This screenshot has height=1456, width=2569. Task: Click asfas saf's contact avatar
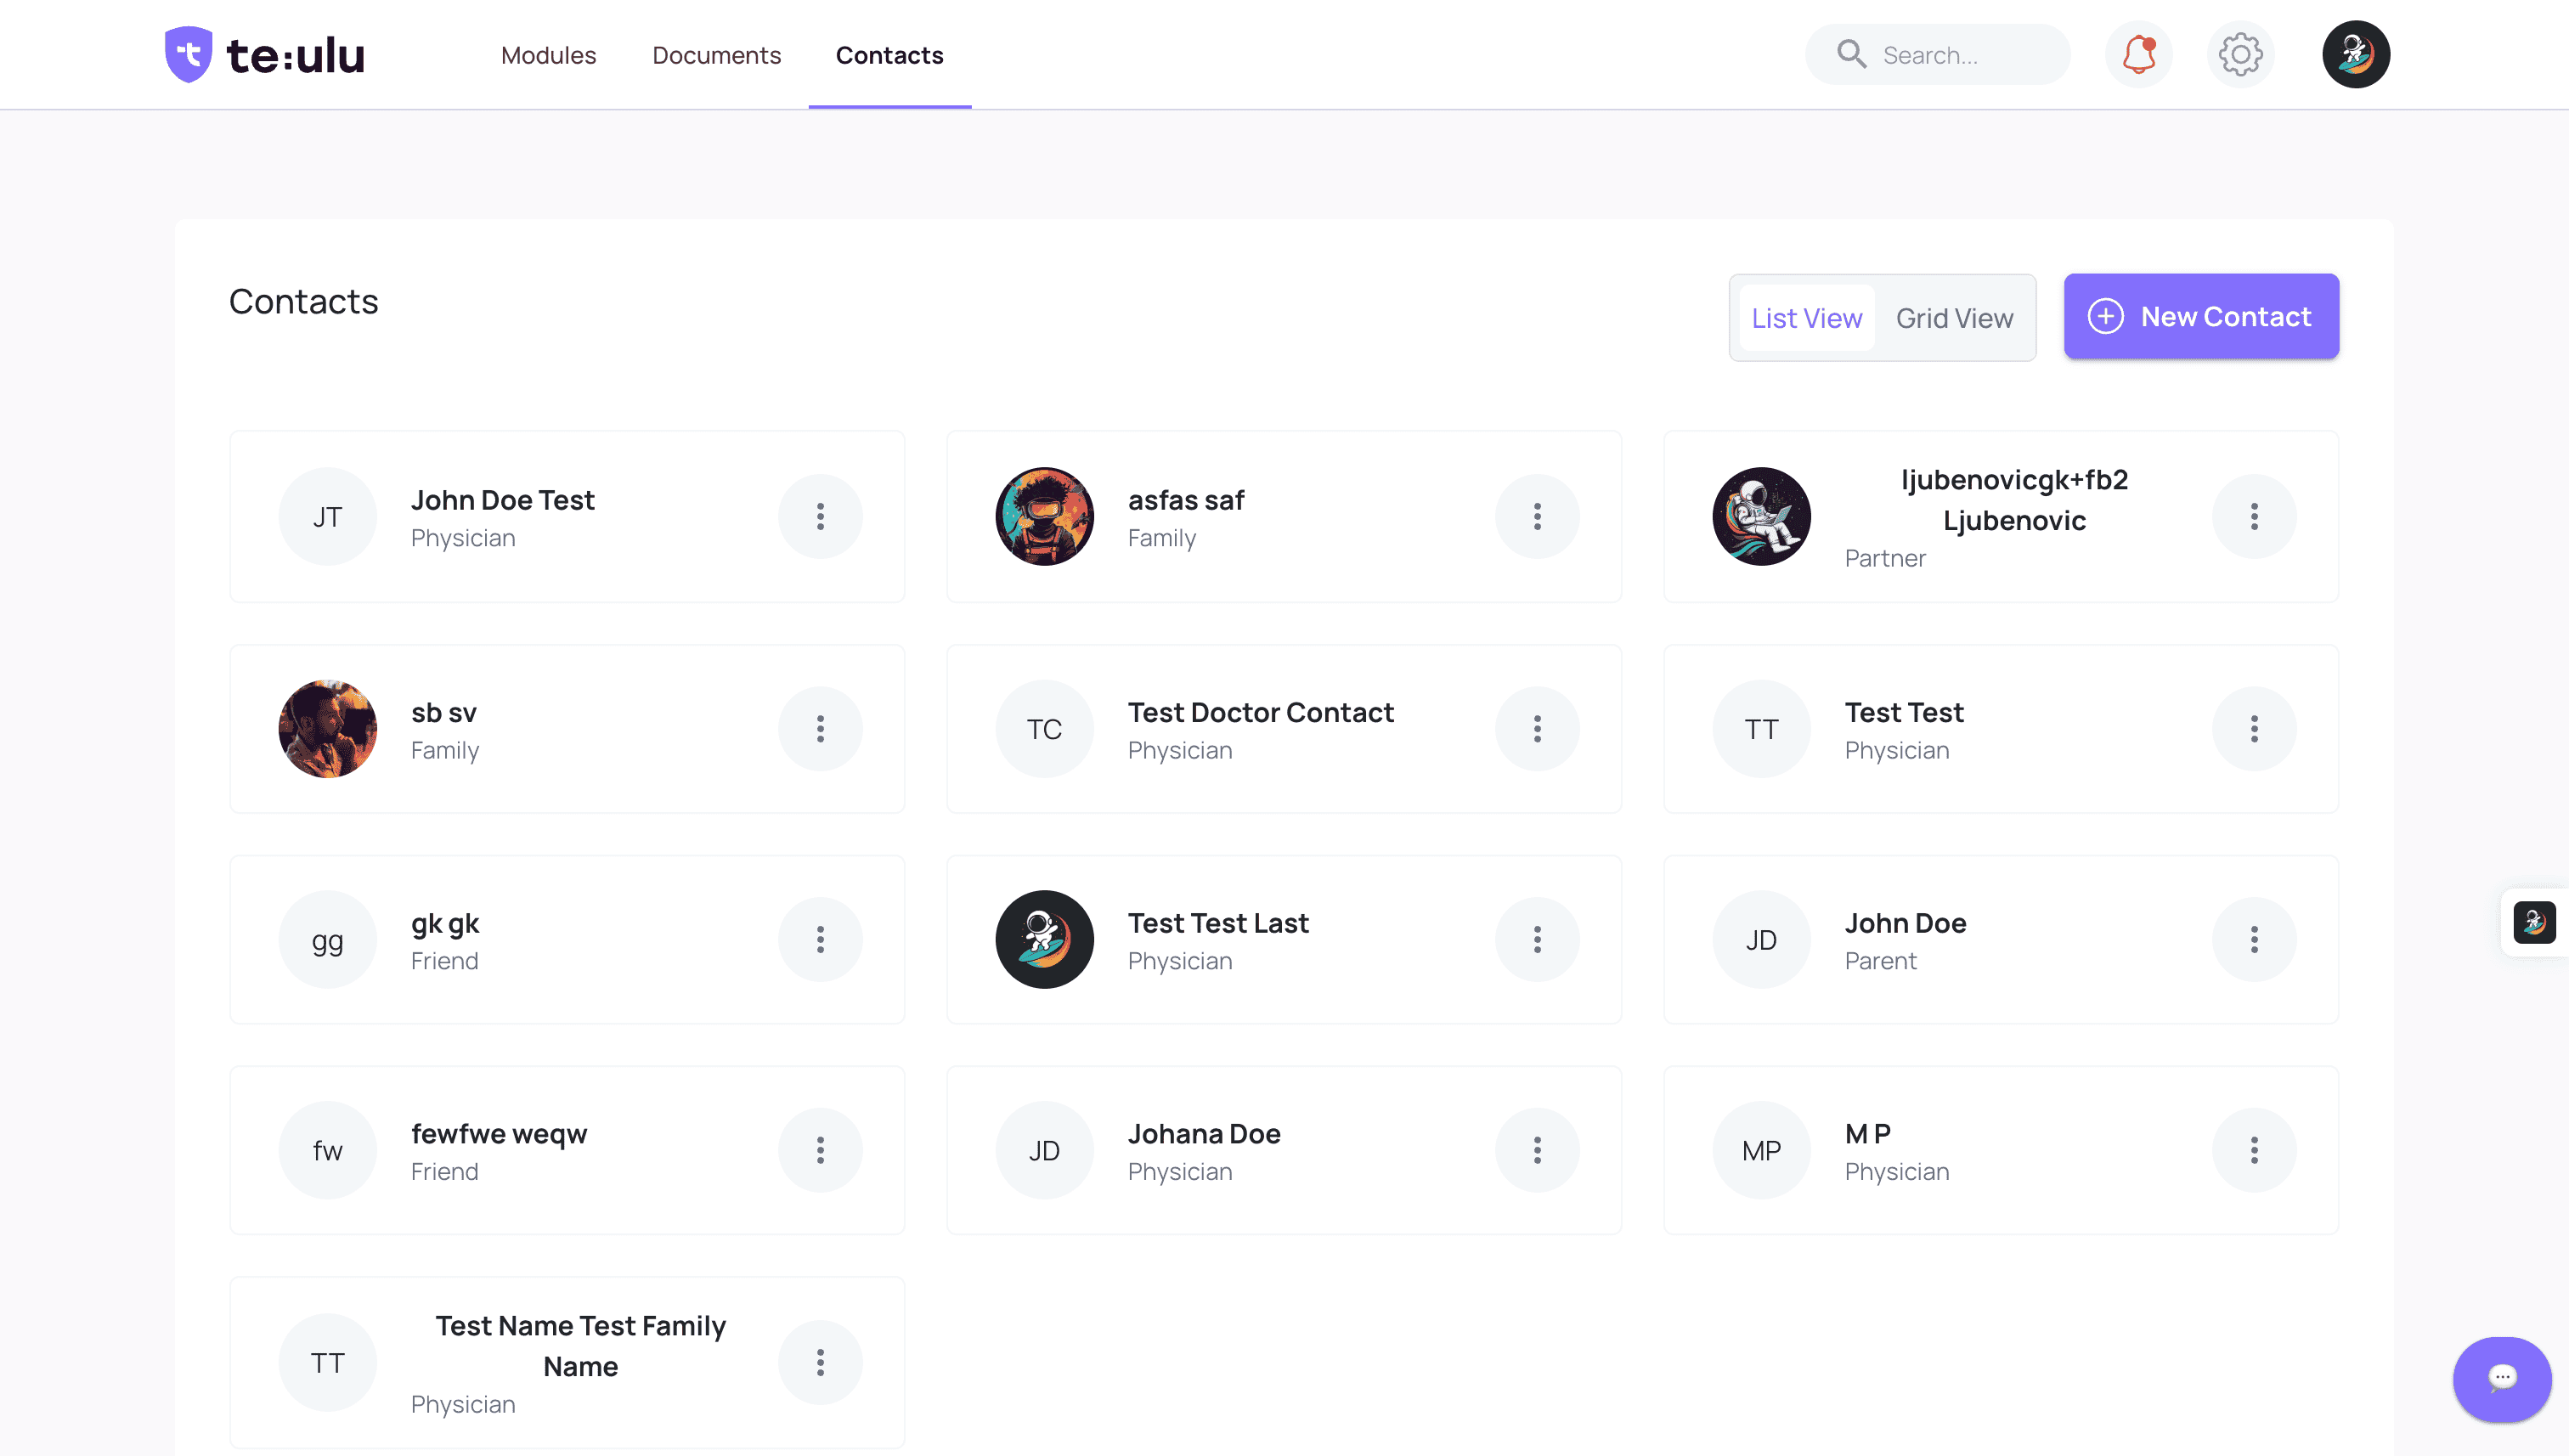[x=1043, y=516]
